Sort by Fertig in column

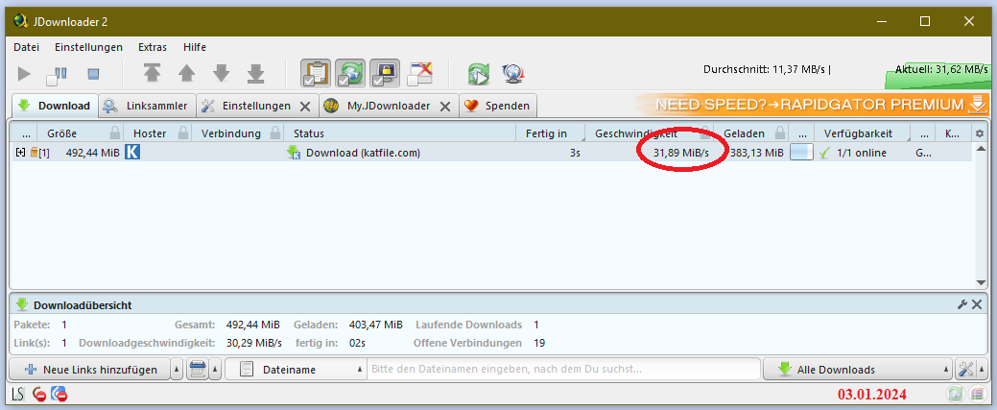546,133
